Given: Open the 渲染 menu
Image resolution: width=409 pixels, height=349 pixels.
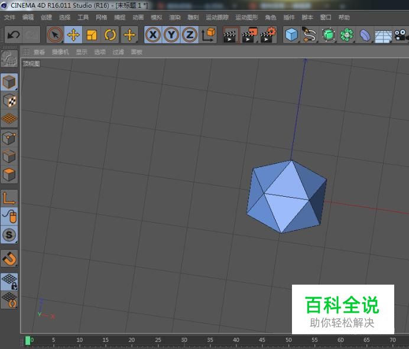Looking at the screenshot, I should click(175, 18).
